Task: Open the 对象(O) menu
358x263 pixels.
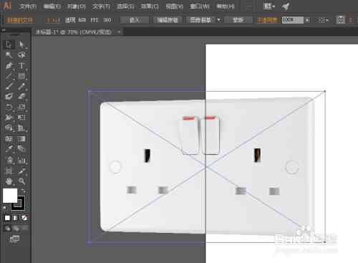Action: coord(77,6)
